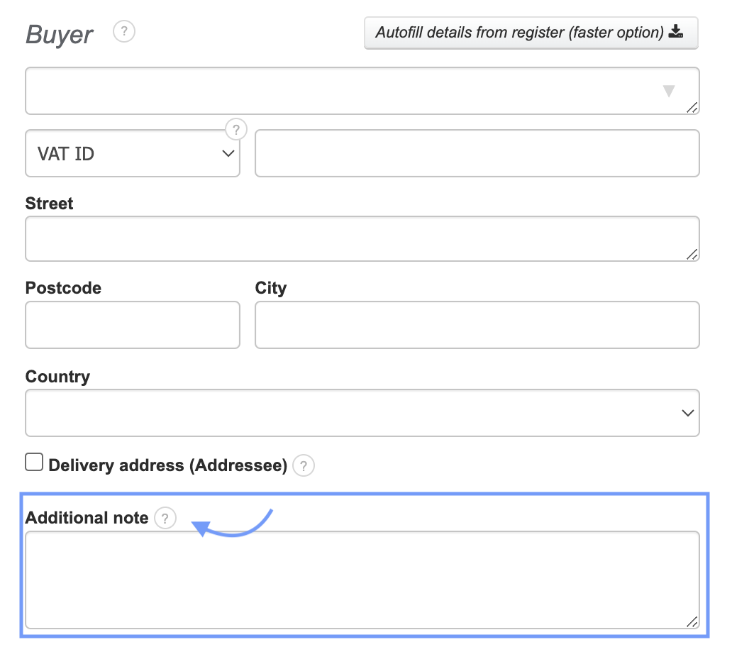Open the VAT ID type dropdown

(x=133, y=153)
